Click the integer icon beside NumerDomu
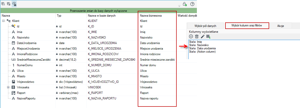300x108 pixels. pos(13,65)
